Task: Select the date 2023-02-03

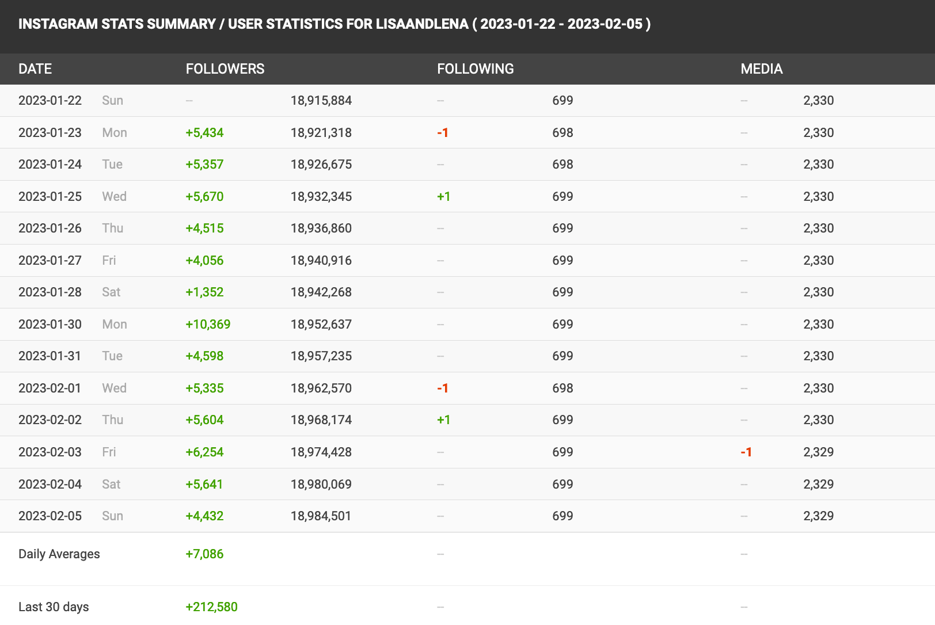Action: pos(50,452)
